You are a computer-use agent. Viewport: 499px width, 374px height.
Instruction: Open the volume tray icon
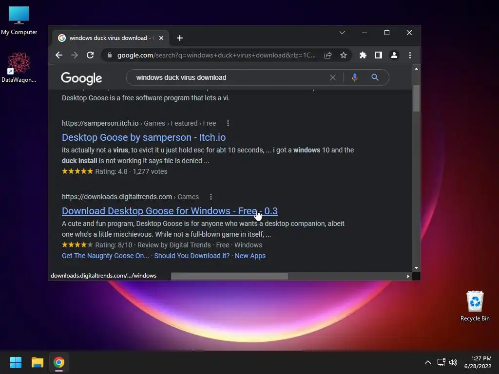[x=453, y=362]
